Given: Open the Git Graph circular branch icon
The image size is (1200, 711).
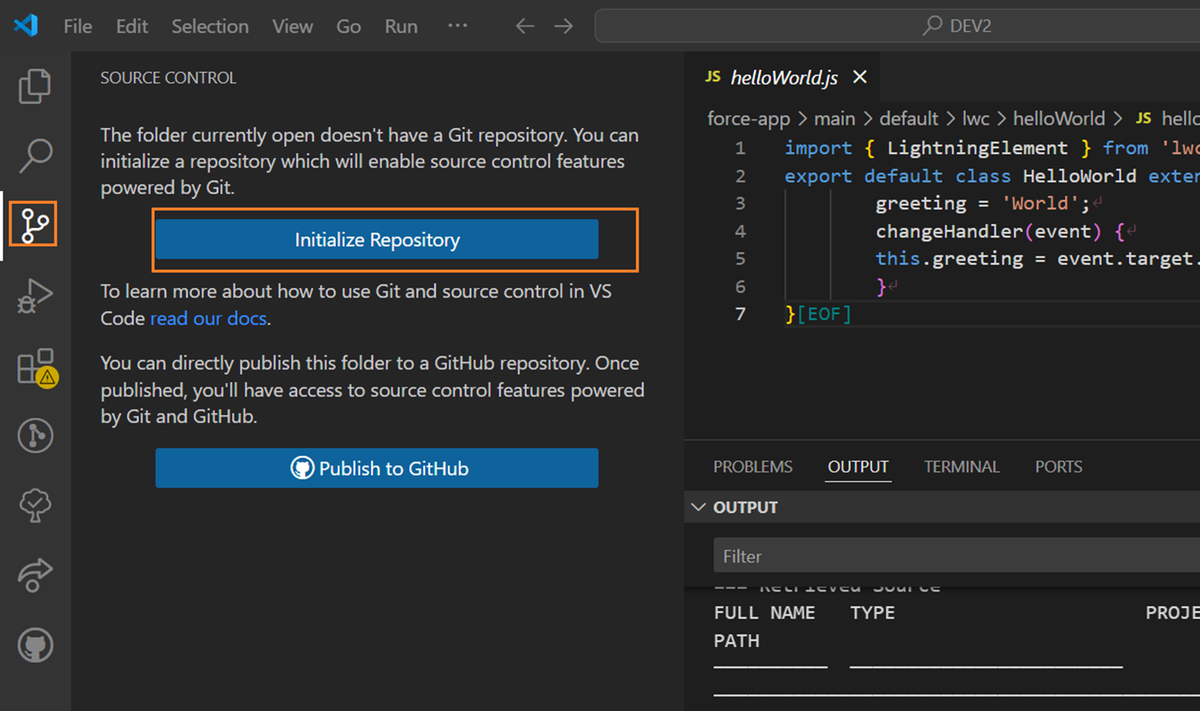Looking at the screenshot, I should 35,435.
